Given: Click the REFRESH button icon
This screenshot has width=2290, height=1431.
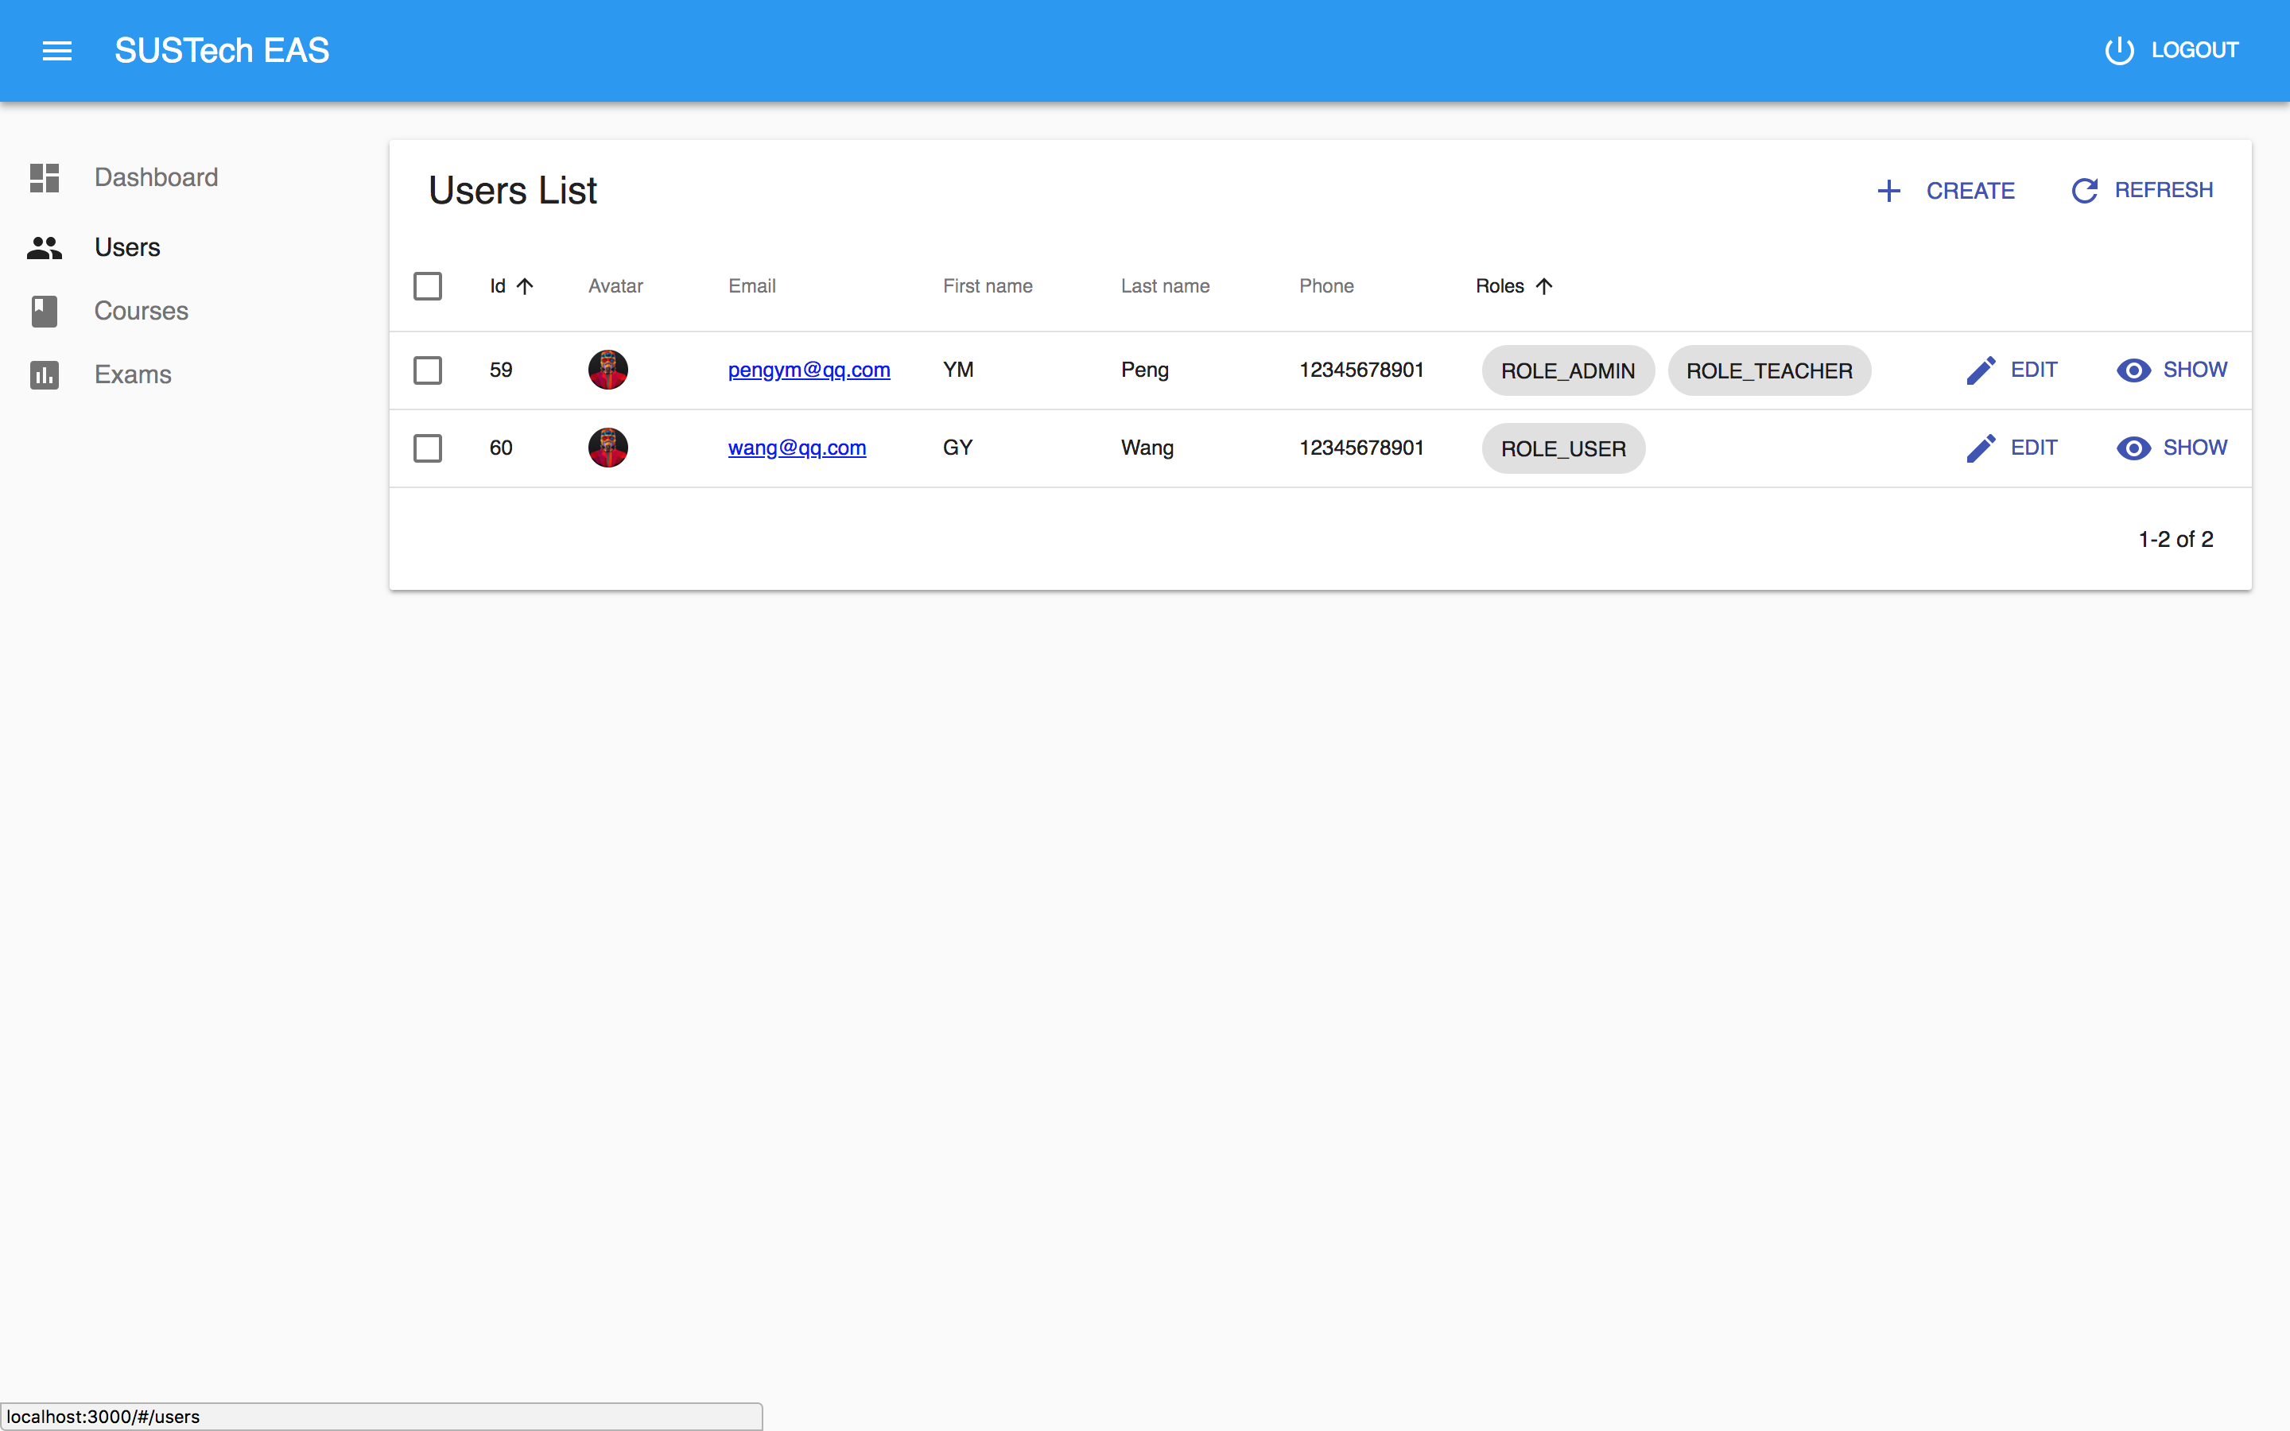Looking at the screenshot, I should coord(2084,189).
